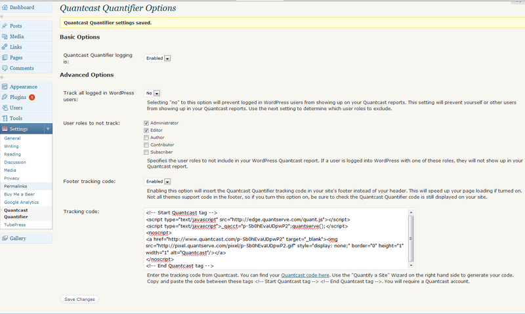This screenshot has width=525, height=314.
Task: Click the Users sidebar icon
Action: click(x=5, y=108)
